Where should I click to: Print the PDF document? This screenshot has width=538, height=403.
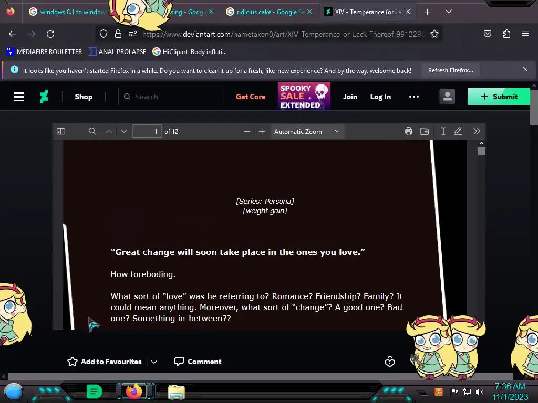pyautogui.click(x=408, y=131)
